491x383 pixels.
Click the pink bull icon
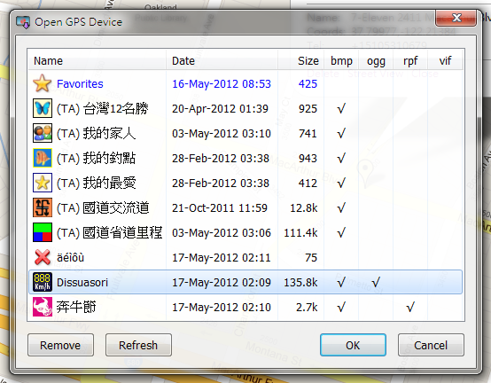pyautogui.click(x=43, y=307)
